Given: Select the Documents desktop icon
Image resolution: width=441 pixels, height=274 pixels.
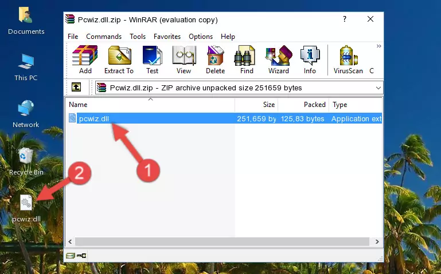Looking at the screenshot, I should [26, 21].
